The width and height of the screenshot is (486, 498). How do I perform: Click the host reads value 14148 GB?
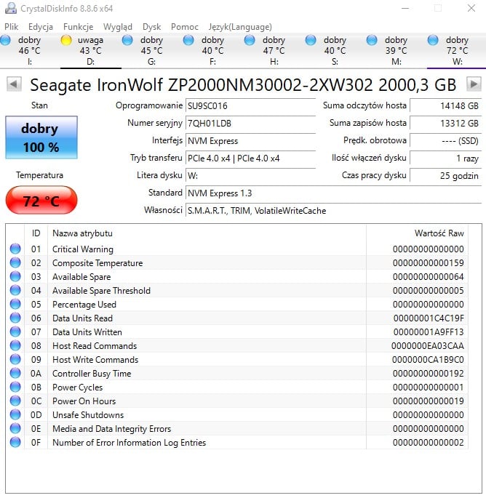click(x=446, y=105)
